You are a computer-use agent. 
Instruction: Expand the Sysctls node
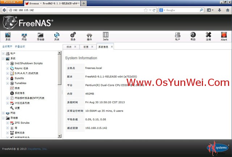pyautogui.click(x=7, y=78)
